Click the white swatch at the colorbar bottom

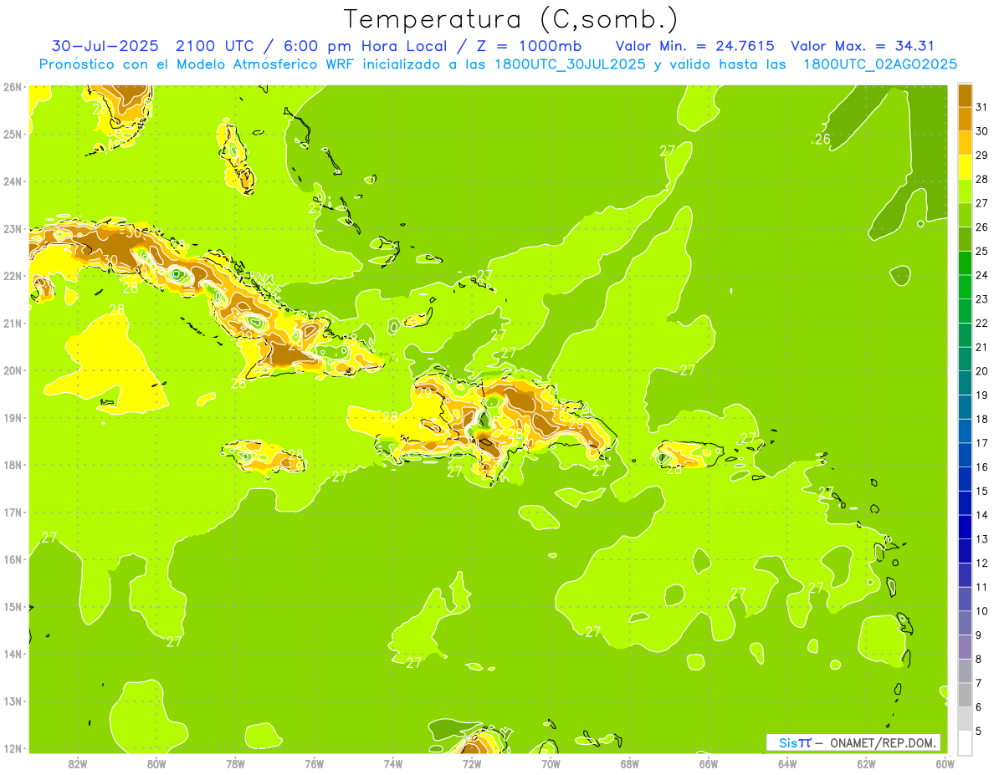click(x=966, y=742)
